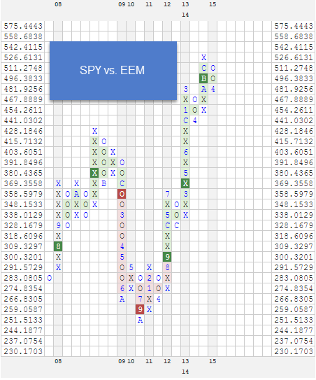Select the 11 year label in the top header

click(x=149, y=4)
